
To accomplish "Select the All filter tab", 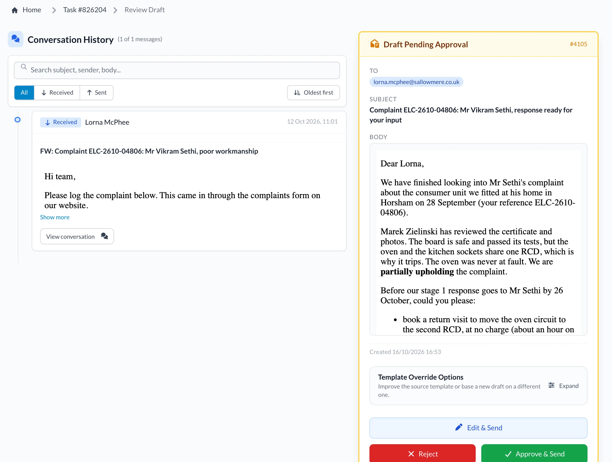I will click(24, 92).
